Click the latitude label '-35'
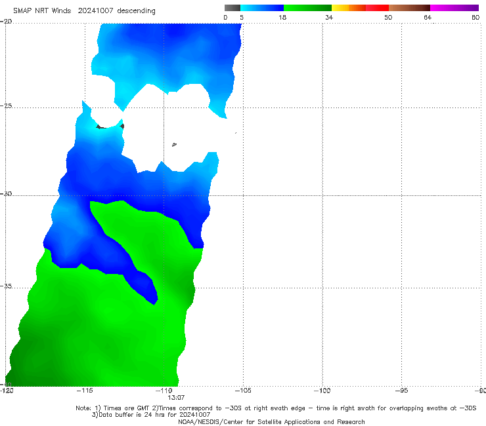486x426 pixels. [x=6, y=286]
